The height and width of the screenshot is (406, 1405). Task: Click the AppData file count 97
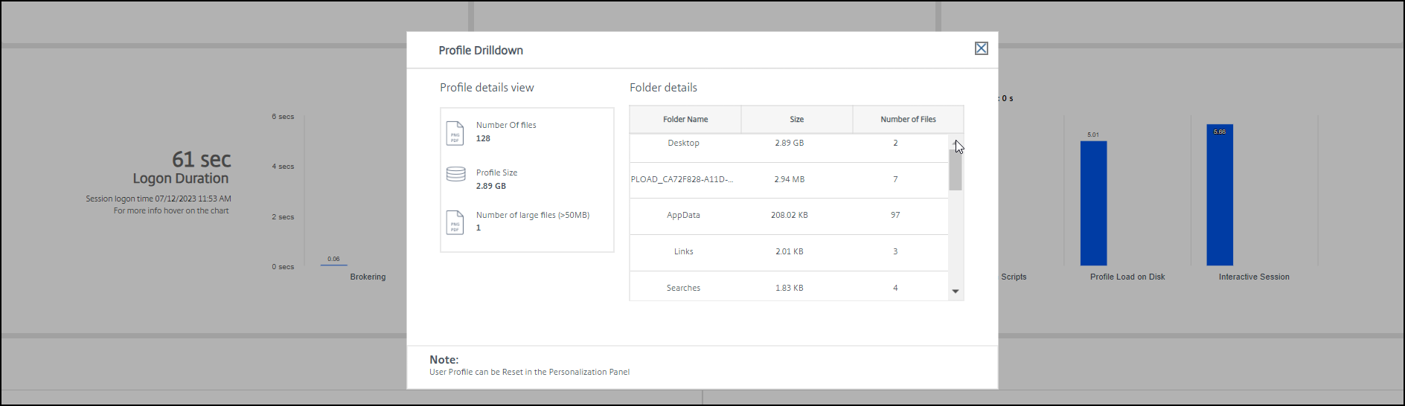pos(895,215)
